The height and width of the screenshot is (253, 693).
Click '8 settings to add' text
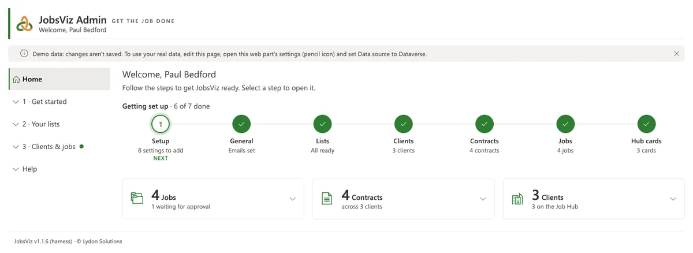pos(161,150)
